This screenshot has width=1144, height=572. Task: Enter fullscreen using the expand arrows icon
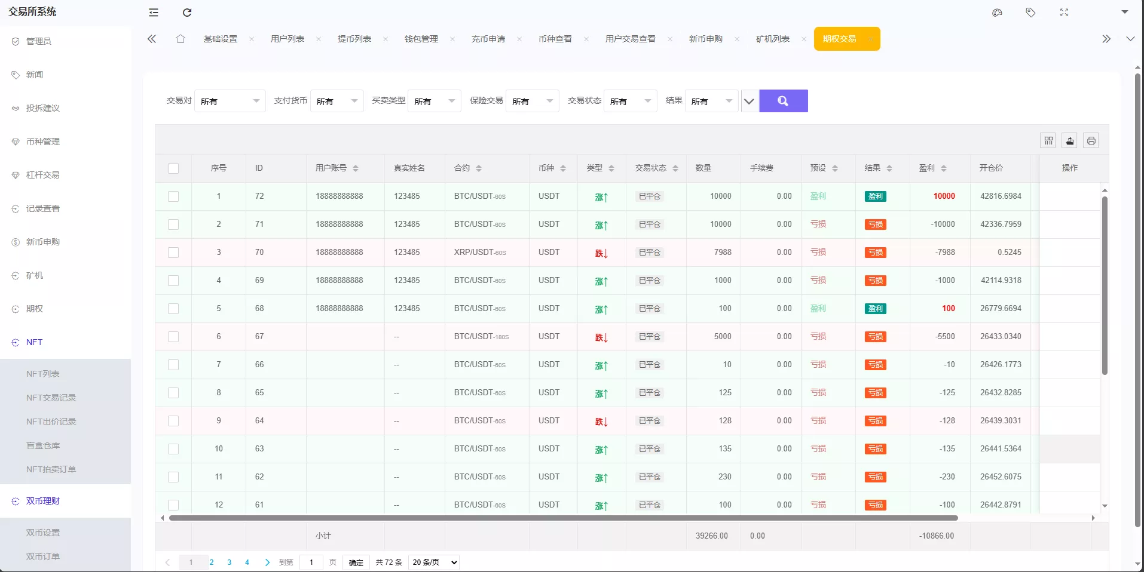(x=1064, y=13)
